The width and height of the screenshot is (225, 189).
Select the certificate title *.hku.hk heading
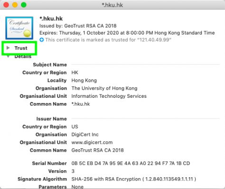click(x=51, y=18)
